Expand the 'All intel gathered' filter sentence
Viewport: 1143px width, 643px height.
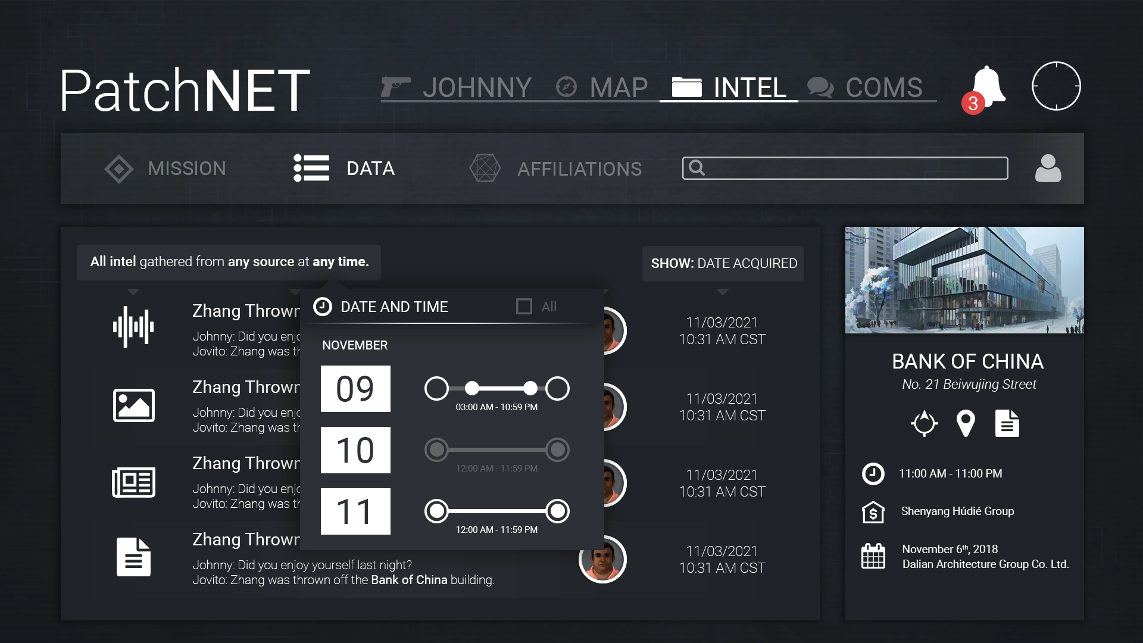point(229,262)
